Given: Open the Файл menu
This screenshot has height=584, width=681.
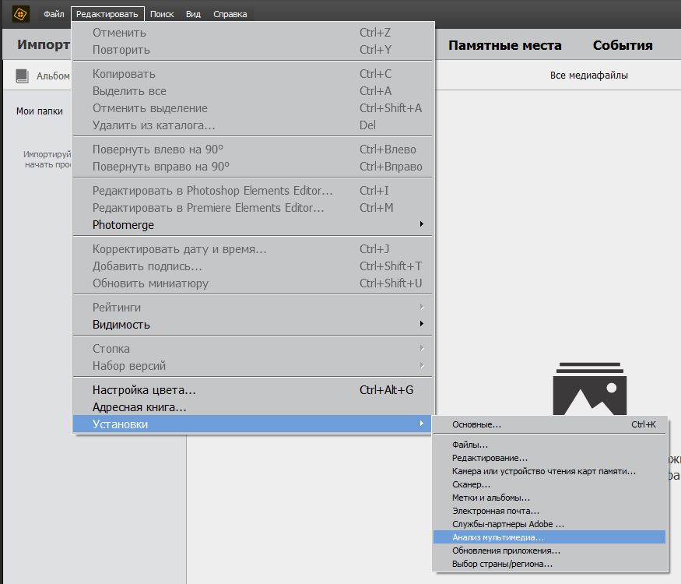Looking at the screenshot, I should pos(54,14).
